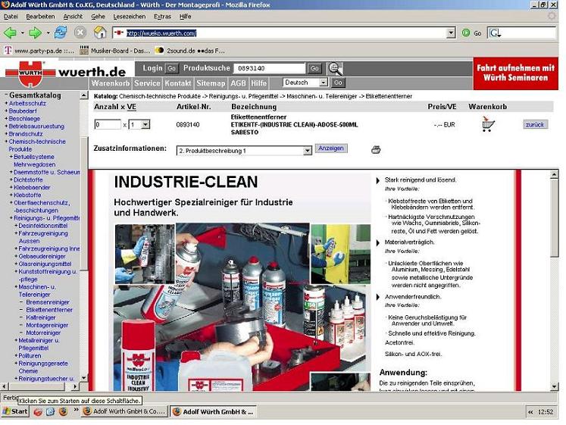Viewport: 566px width, 425px height.
Task: Click the catalog horizontal scroll right arrow
Action: click(75, 386)
